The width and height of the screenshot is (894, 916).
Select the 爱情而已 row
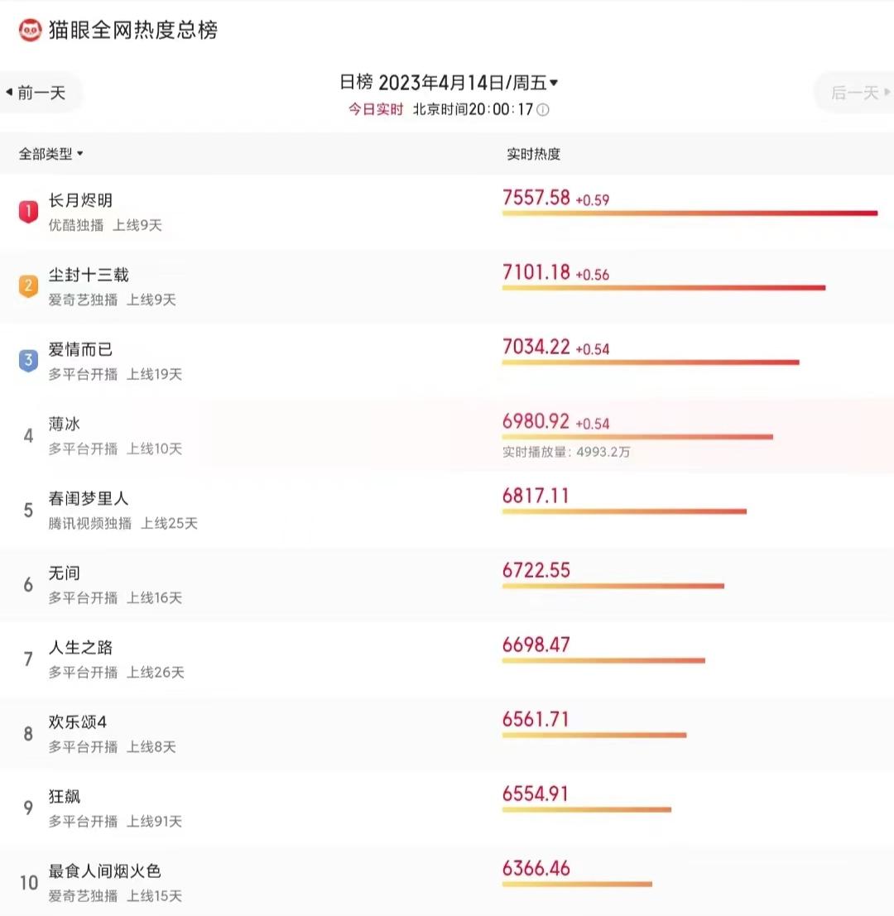point(447,361)
